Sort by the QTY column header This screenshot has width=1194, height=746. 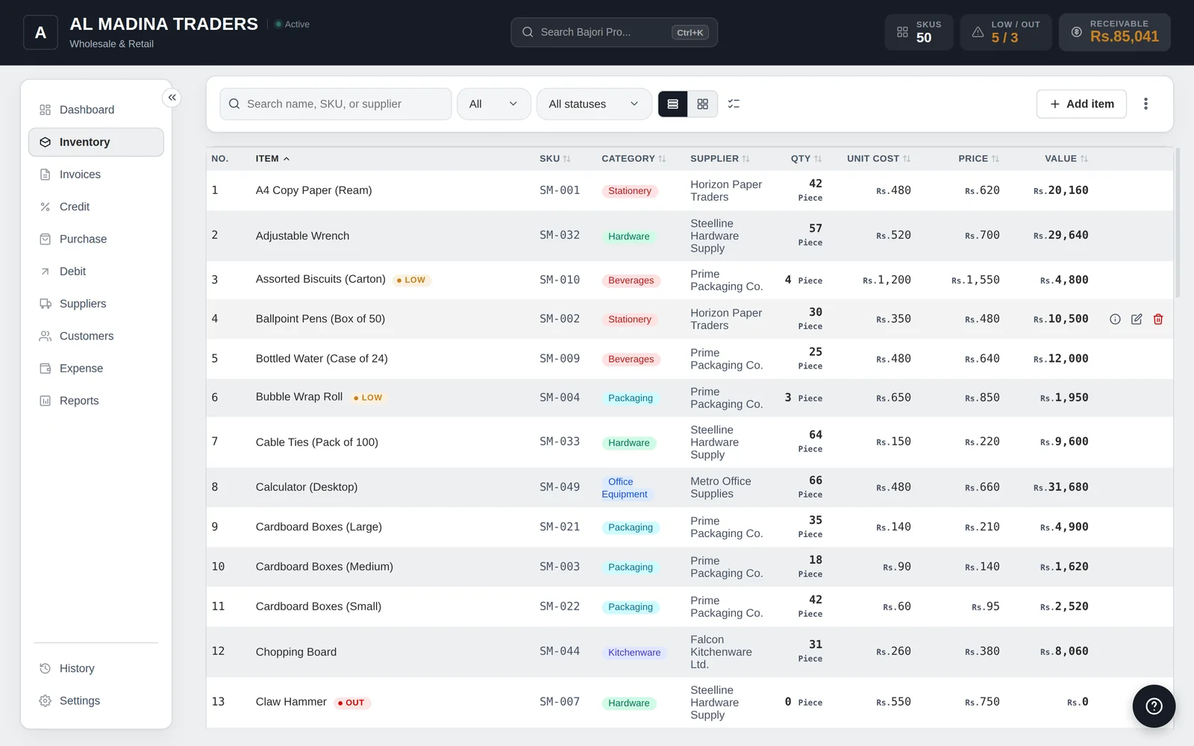tap(806, 159)
